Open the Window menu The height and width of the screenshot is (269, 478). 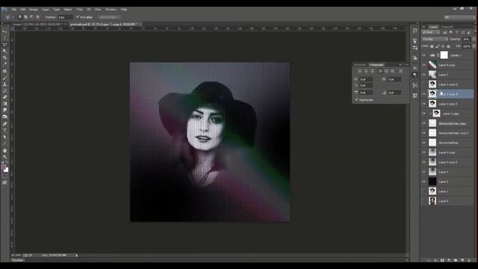click(111, 10)
